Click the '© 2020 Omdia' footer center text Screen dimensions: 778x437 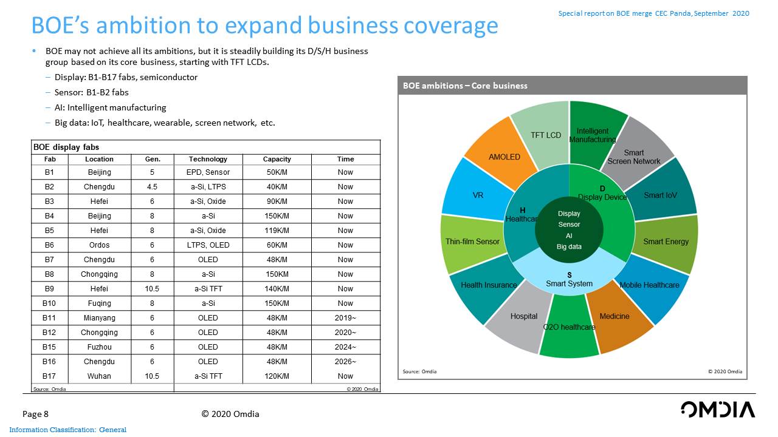(230, 415)
